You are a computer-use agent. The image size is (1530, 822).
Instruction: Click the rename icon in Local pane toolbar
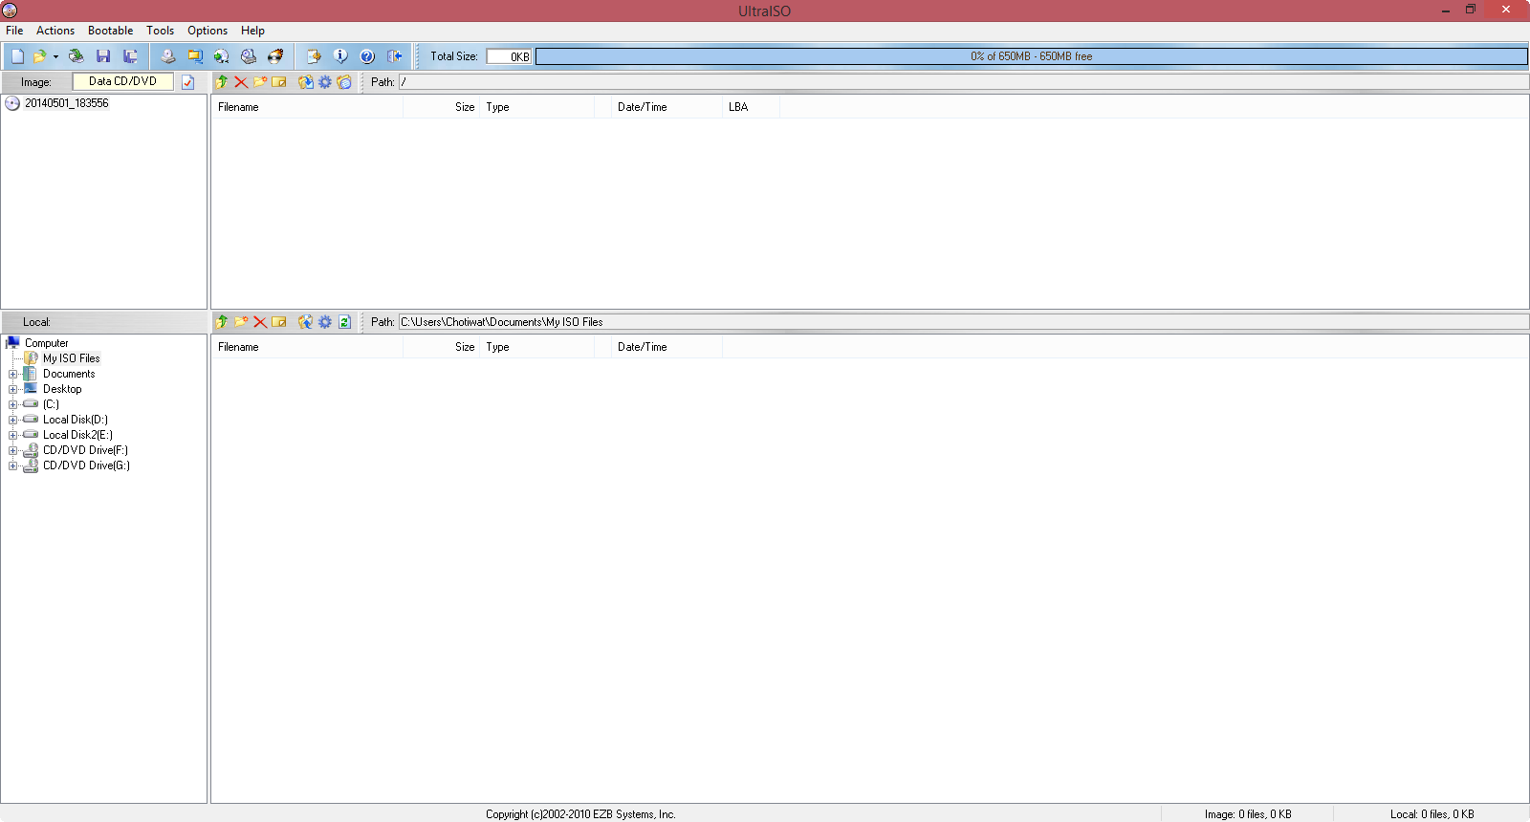279,322
